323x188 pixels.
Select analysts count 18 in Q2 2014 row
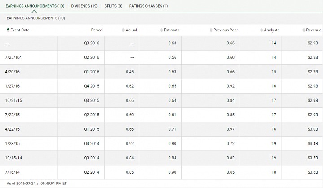(274, 172)
